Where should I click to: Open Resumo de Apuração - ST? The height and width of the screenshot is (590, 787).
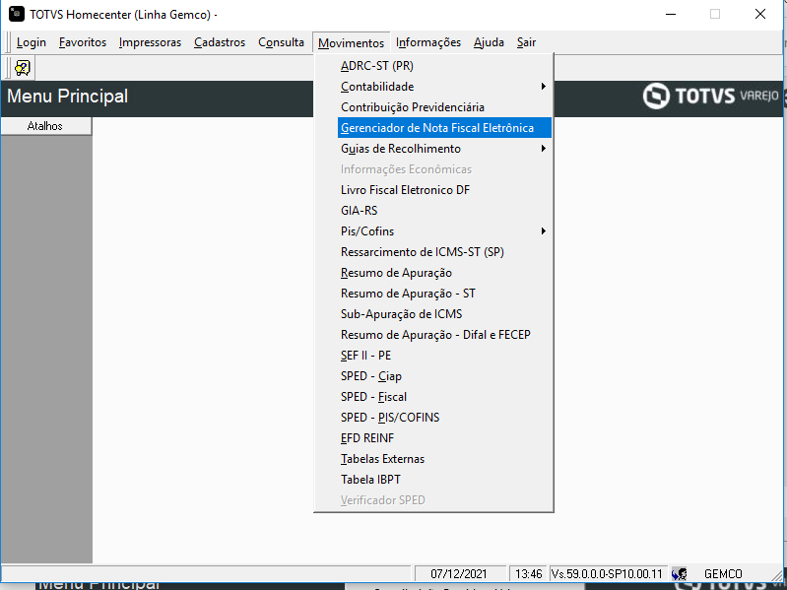point(433,293)
